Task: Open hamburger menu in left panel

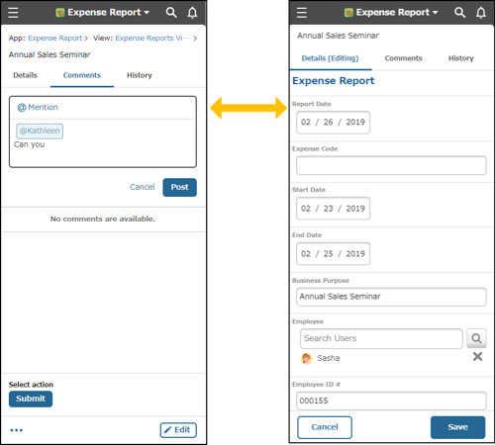Action: (x=13, y=13)
